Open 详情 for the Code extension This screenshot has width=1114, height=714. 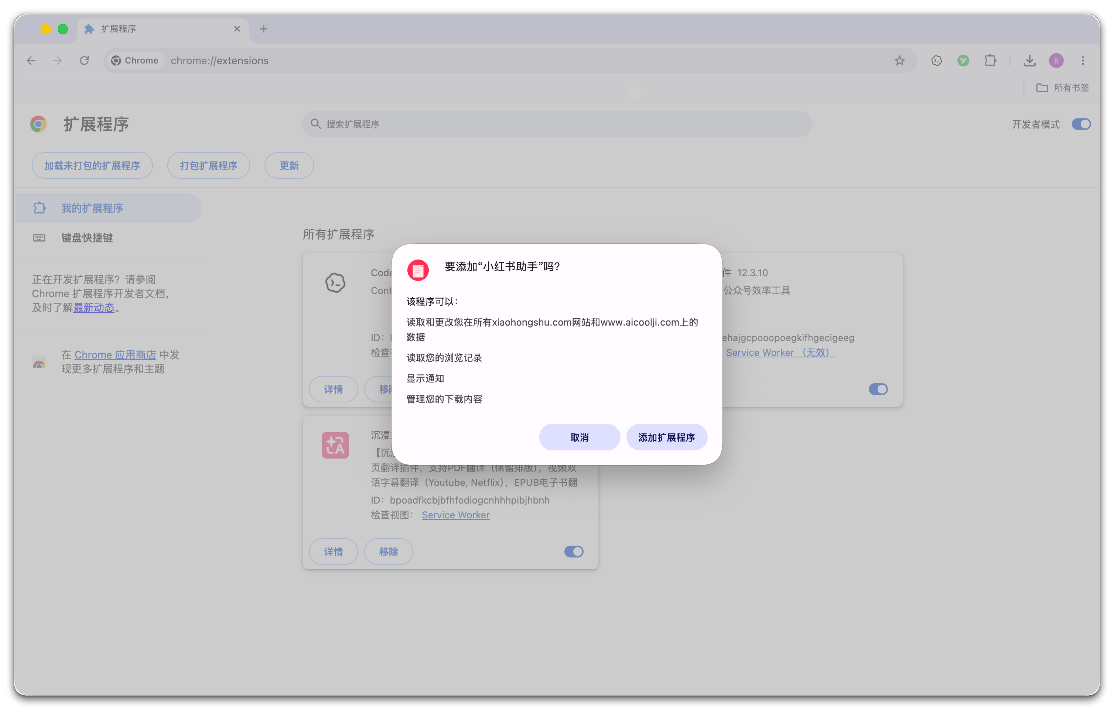333,389
